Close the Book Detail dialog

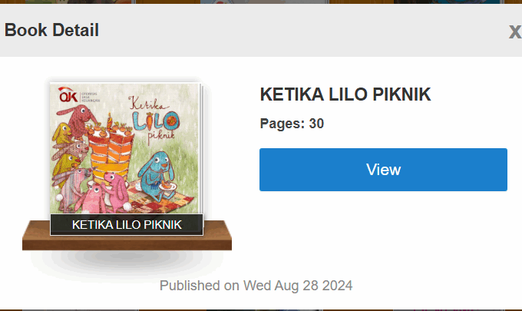514,31
